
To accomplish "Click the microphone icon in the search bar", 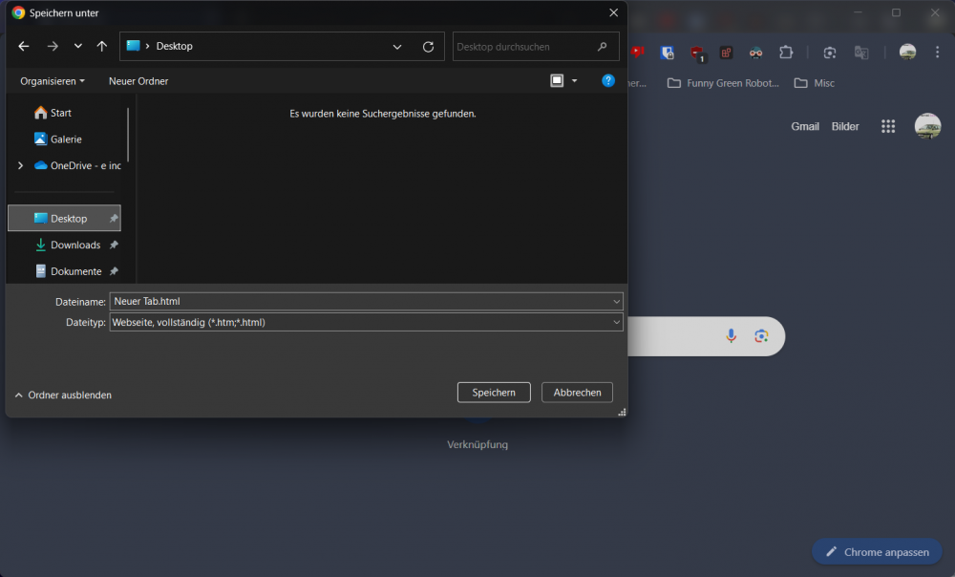I will [732, 336].
